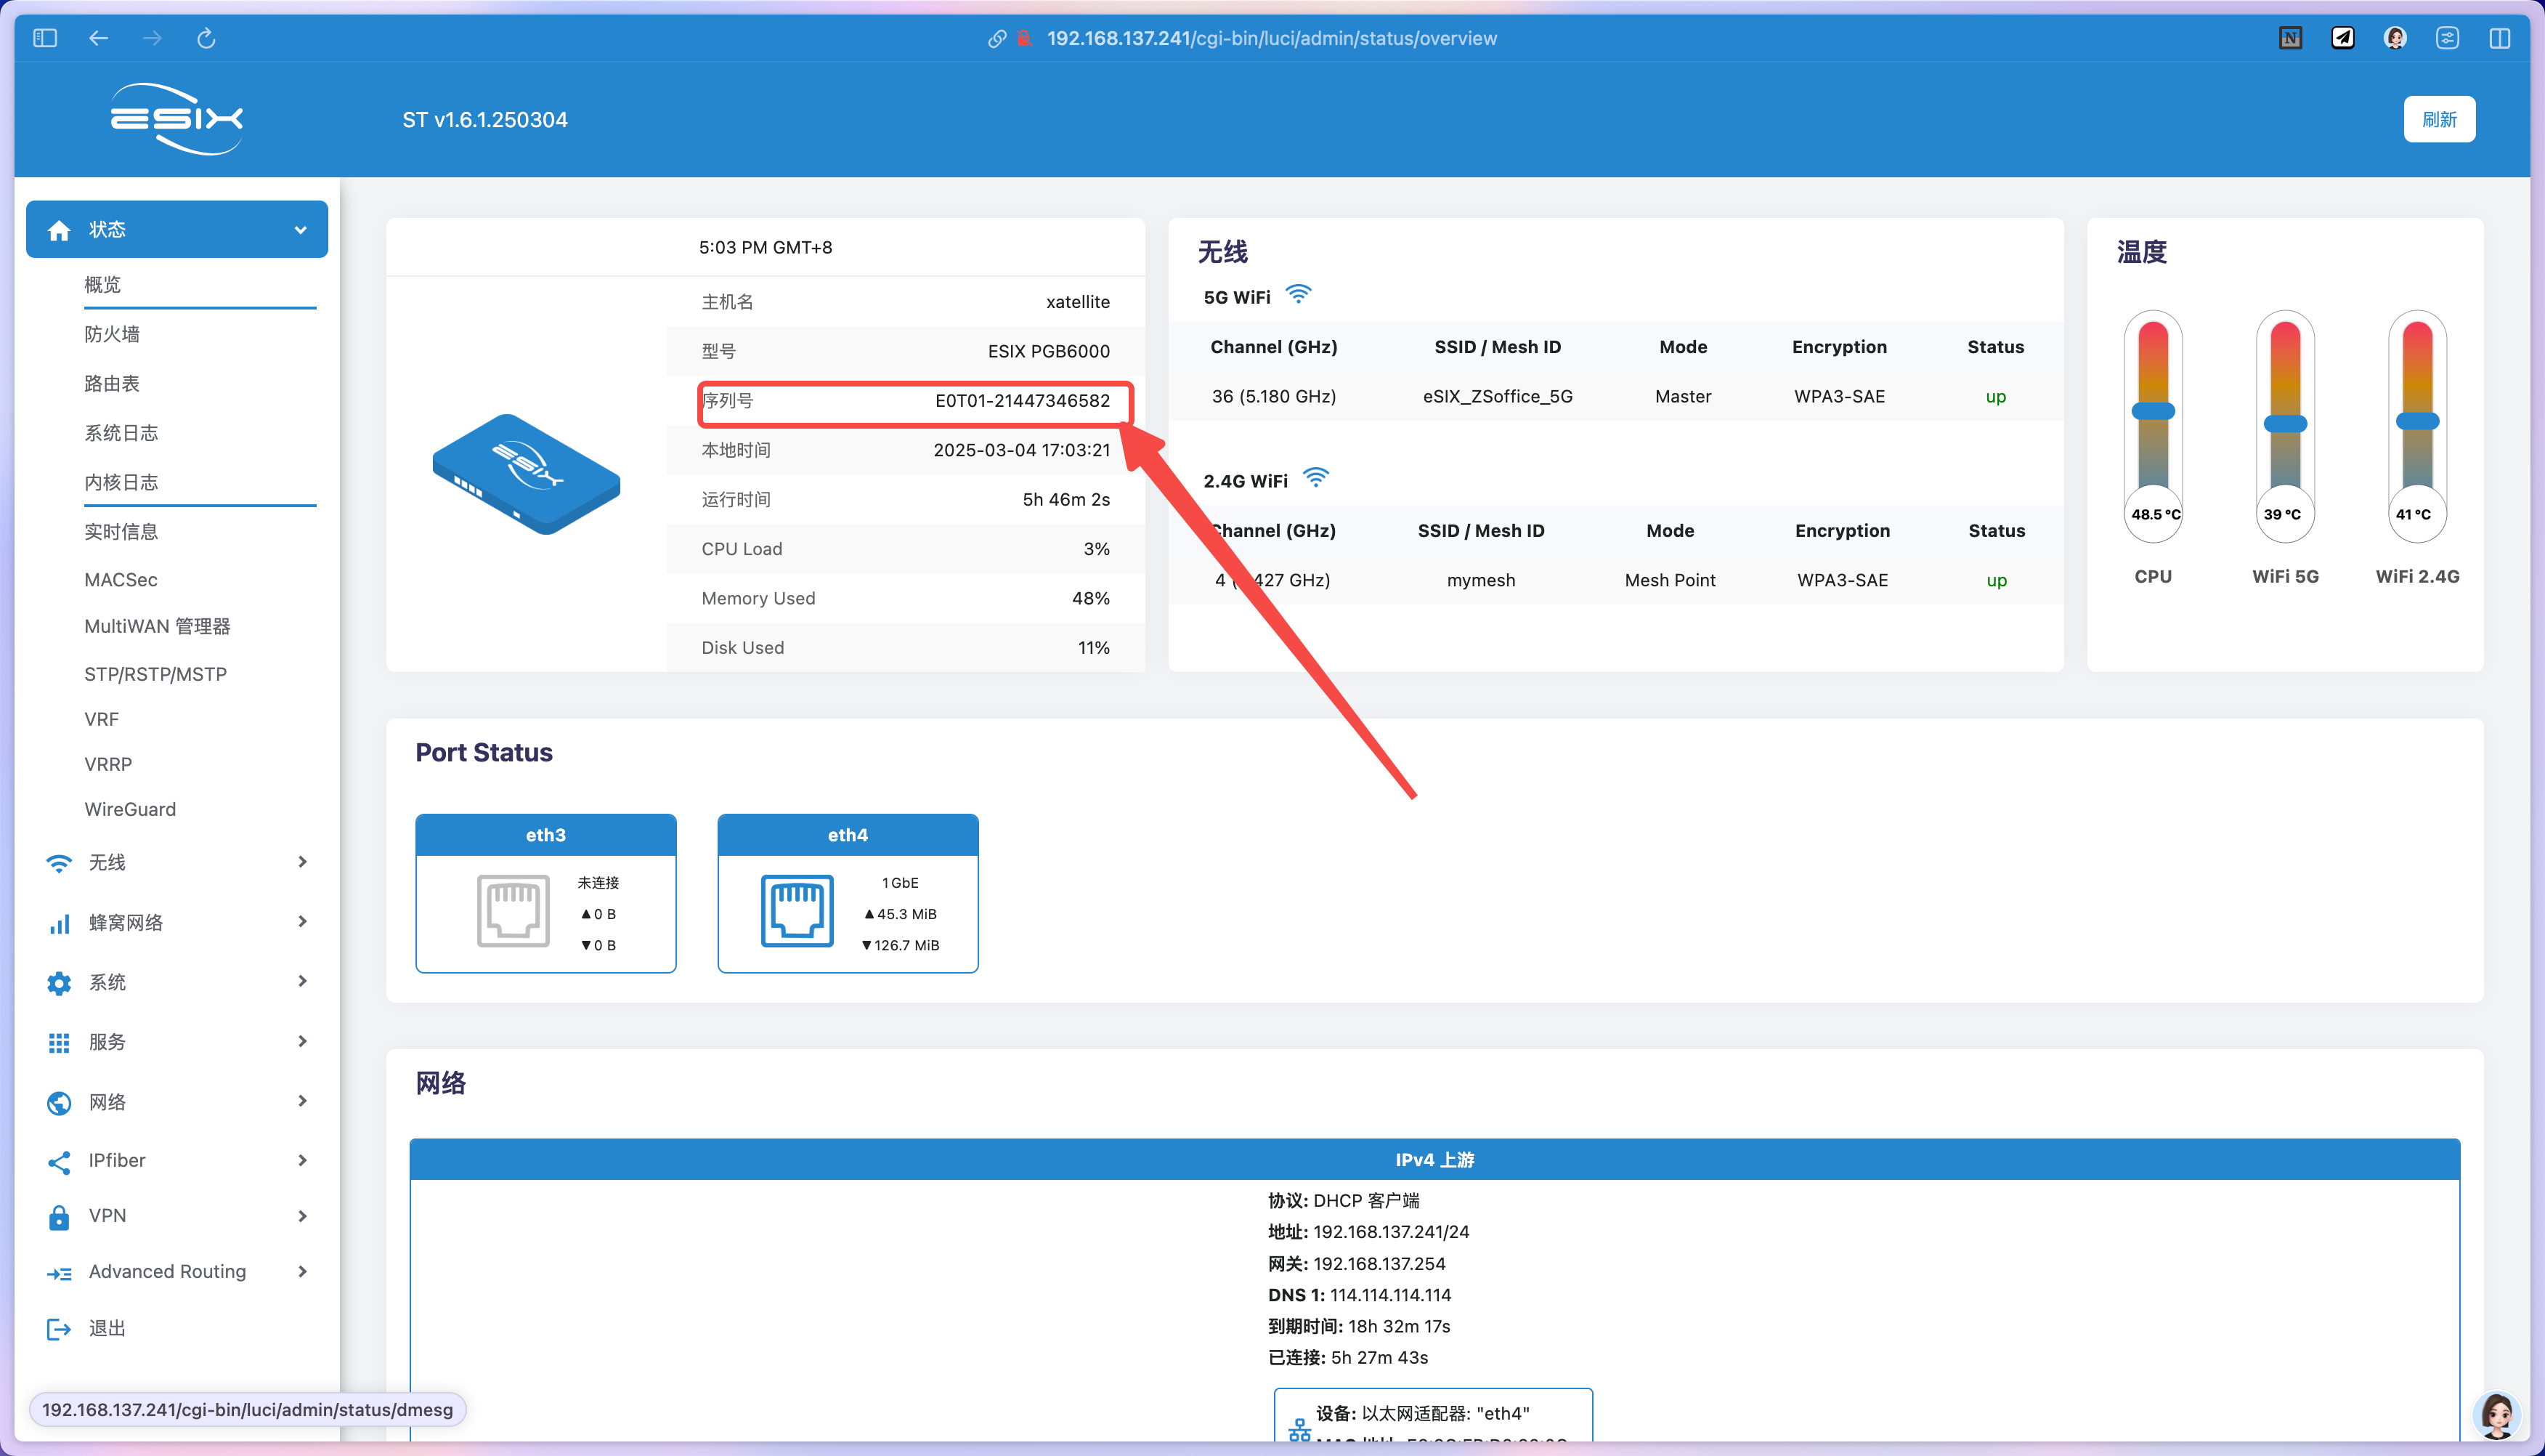
Task: Click 退出 to log out
Action: click(107, 1328)
